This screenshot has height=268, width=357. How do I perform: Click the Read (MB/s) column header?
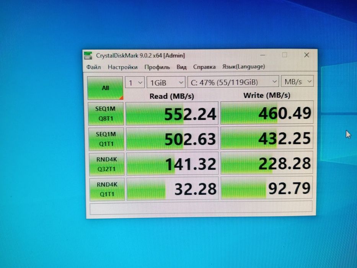[172, 96]
